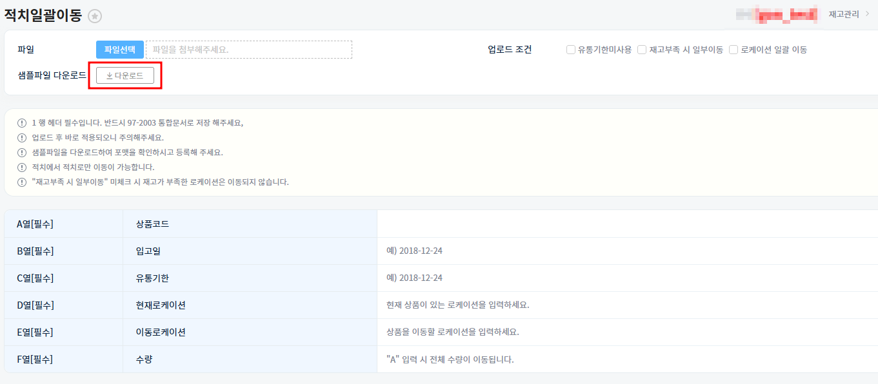Click info icon beside '재고부족 시 일부이동 미체크' notice
The image size is (878, 384).
pyautogui.click(x=22, y=182)
